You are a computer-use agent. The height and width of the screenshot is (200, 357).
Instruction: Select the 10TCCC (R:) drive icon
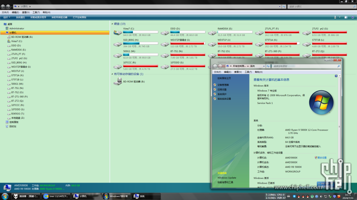[118, 67]
